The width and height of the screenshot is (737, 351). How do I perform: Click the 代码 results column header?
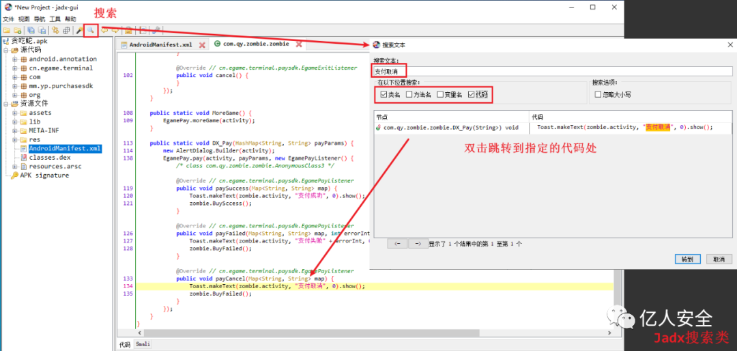pyautogui.click(x=631, y=116)
